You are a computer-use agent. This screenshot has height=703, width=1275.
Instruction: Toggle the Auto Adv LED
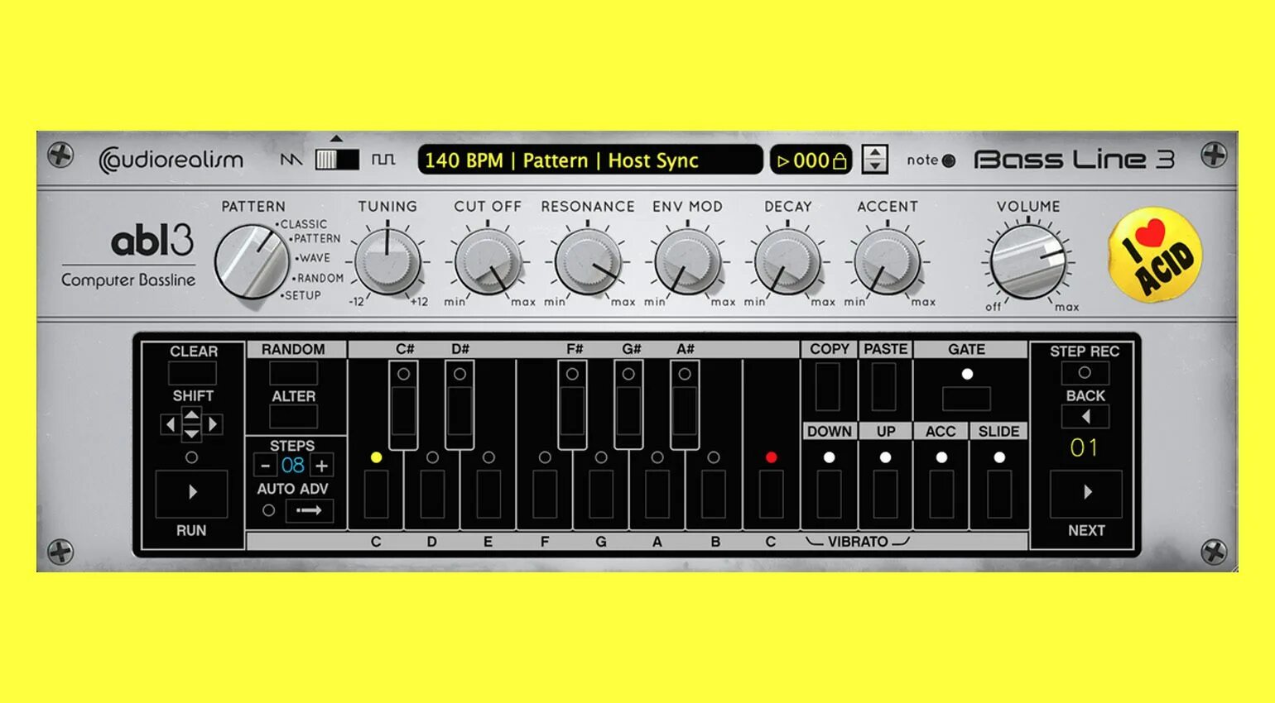268,511
